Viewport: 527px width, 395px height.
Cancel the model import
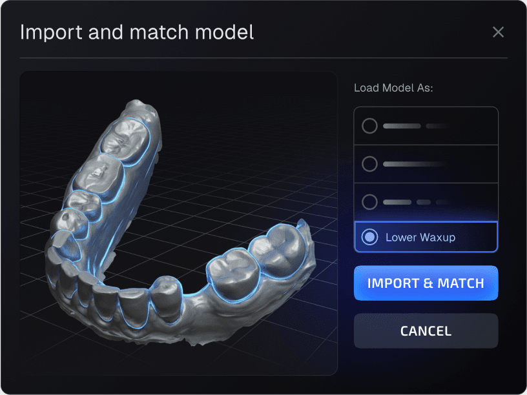(426, 331)
